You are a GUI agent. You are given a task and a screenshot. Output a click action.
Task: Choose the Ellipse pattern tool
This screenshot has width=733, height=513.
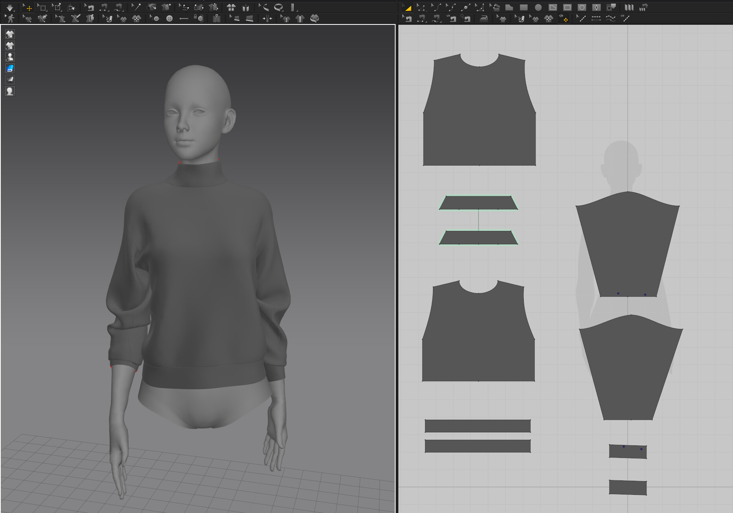point(538,7)
